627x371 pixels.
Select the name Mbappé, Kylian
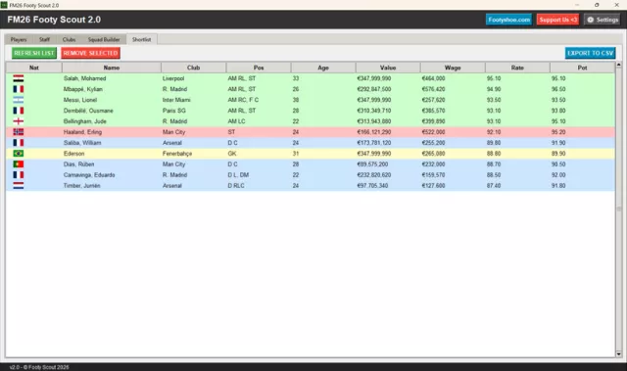tap(82, 89)
